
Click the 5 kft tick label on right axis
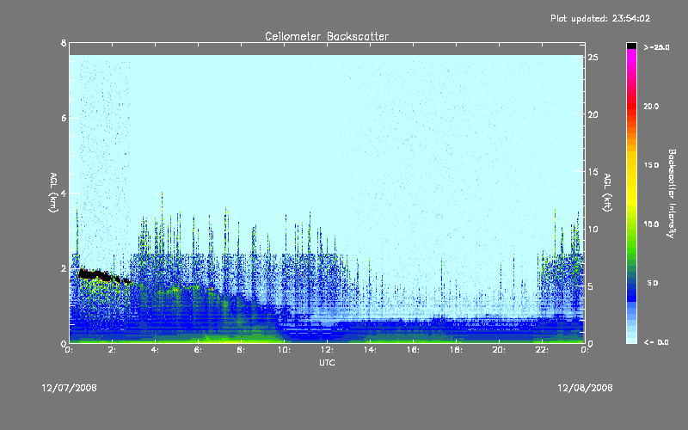click(591, 286)
